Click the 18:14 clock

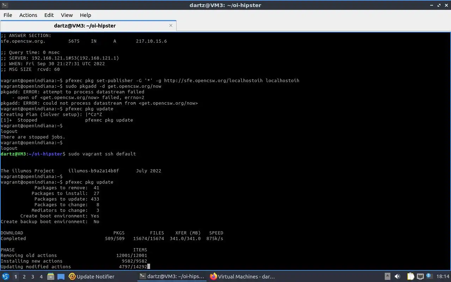pyautogui.click(x=443, y=277)
